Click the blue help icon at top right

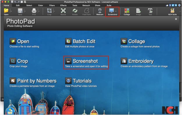click(x=179, y=5)
